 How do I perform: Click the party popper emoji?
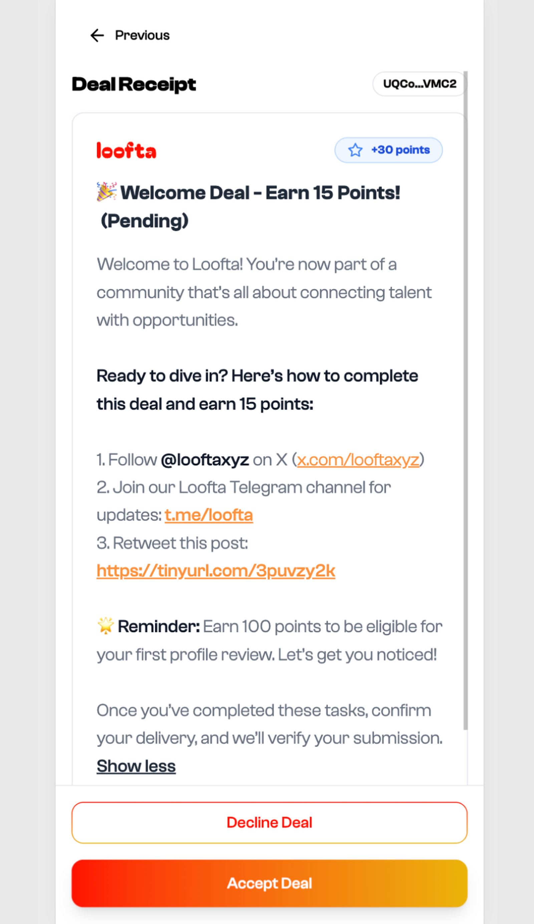[x=107, y=192]
